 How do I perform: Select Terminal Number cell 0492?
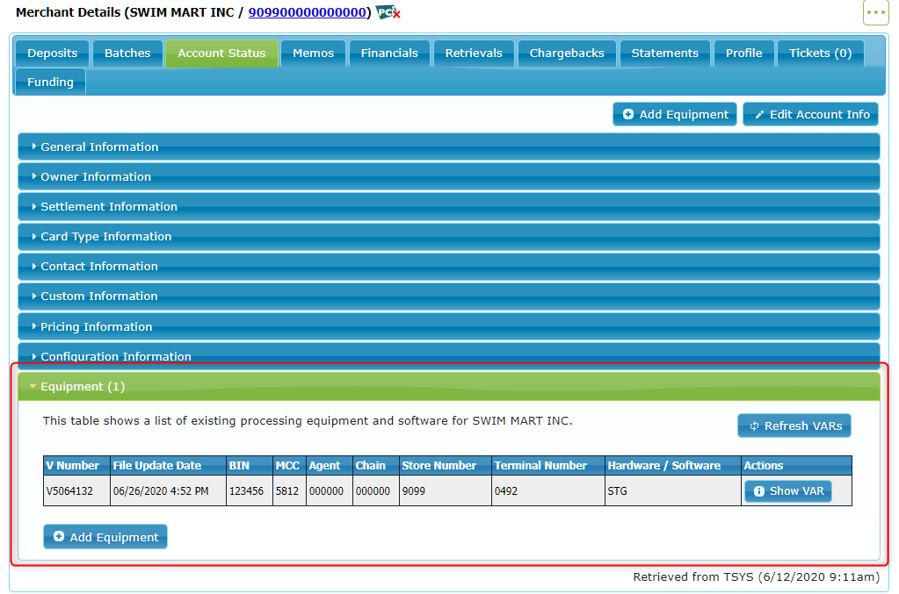tap(548, 491)
